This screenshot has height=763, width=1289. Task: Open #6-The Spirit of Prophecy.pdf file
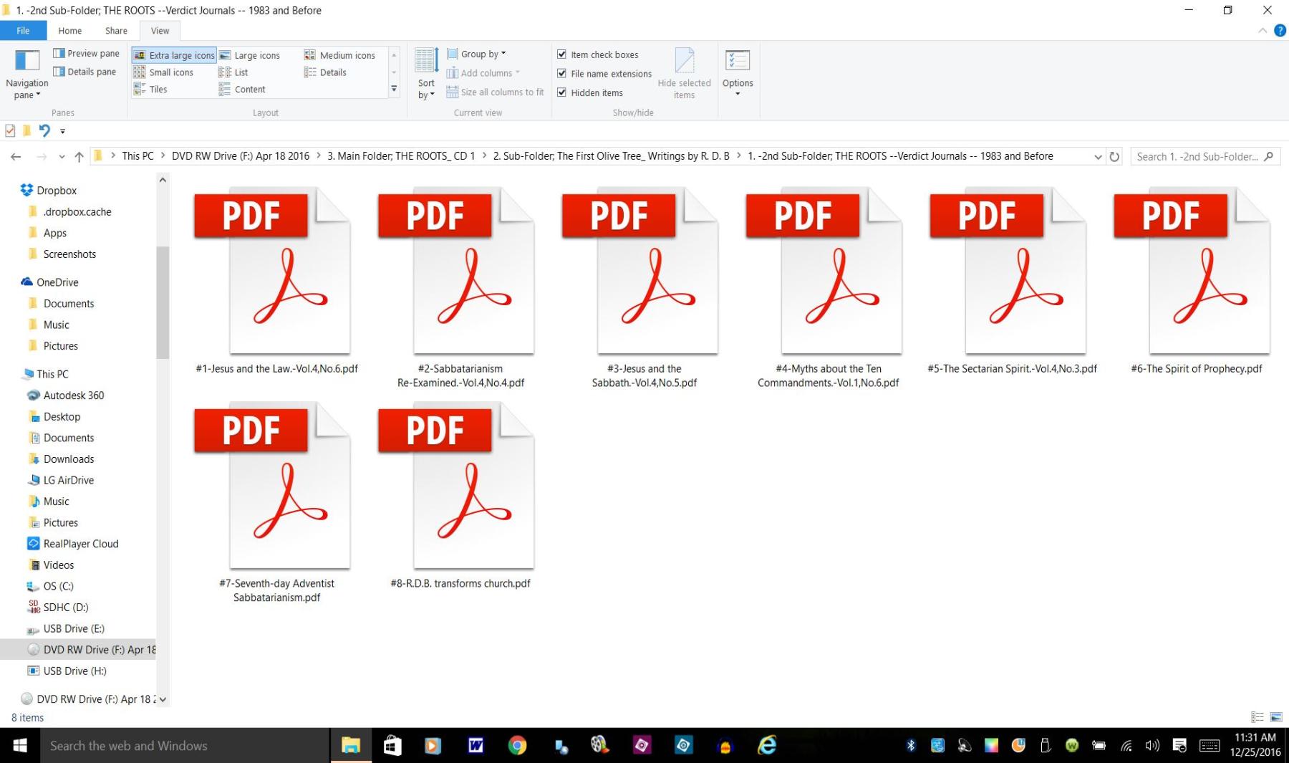point(1196,279)
